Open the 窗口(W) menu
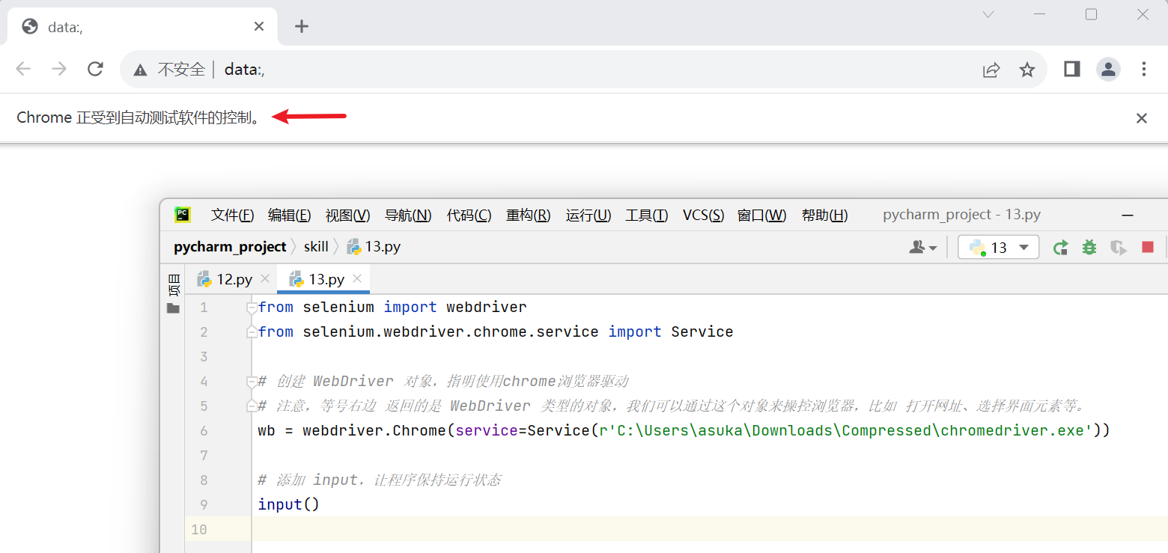This screenshot has width=1168, height=553. pos(761,216)
